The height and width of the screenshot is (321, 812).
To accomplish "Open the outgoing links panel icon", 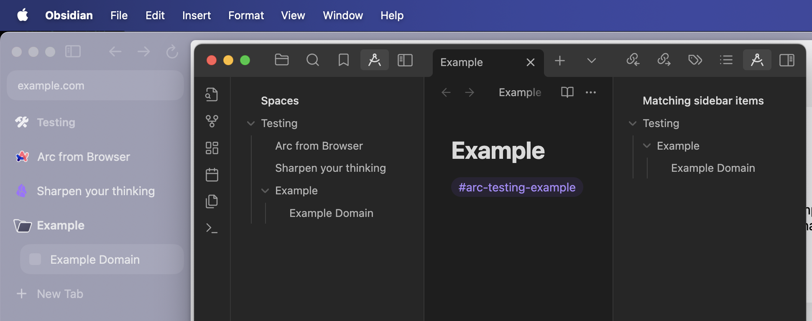I will (664, 60).
